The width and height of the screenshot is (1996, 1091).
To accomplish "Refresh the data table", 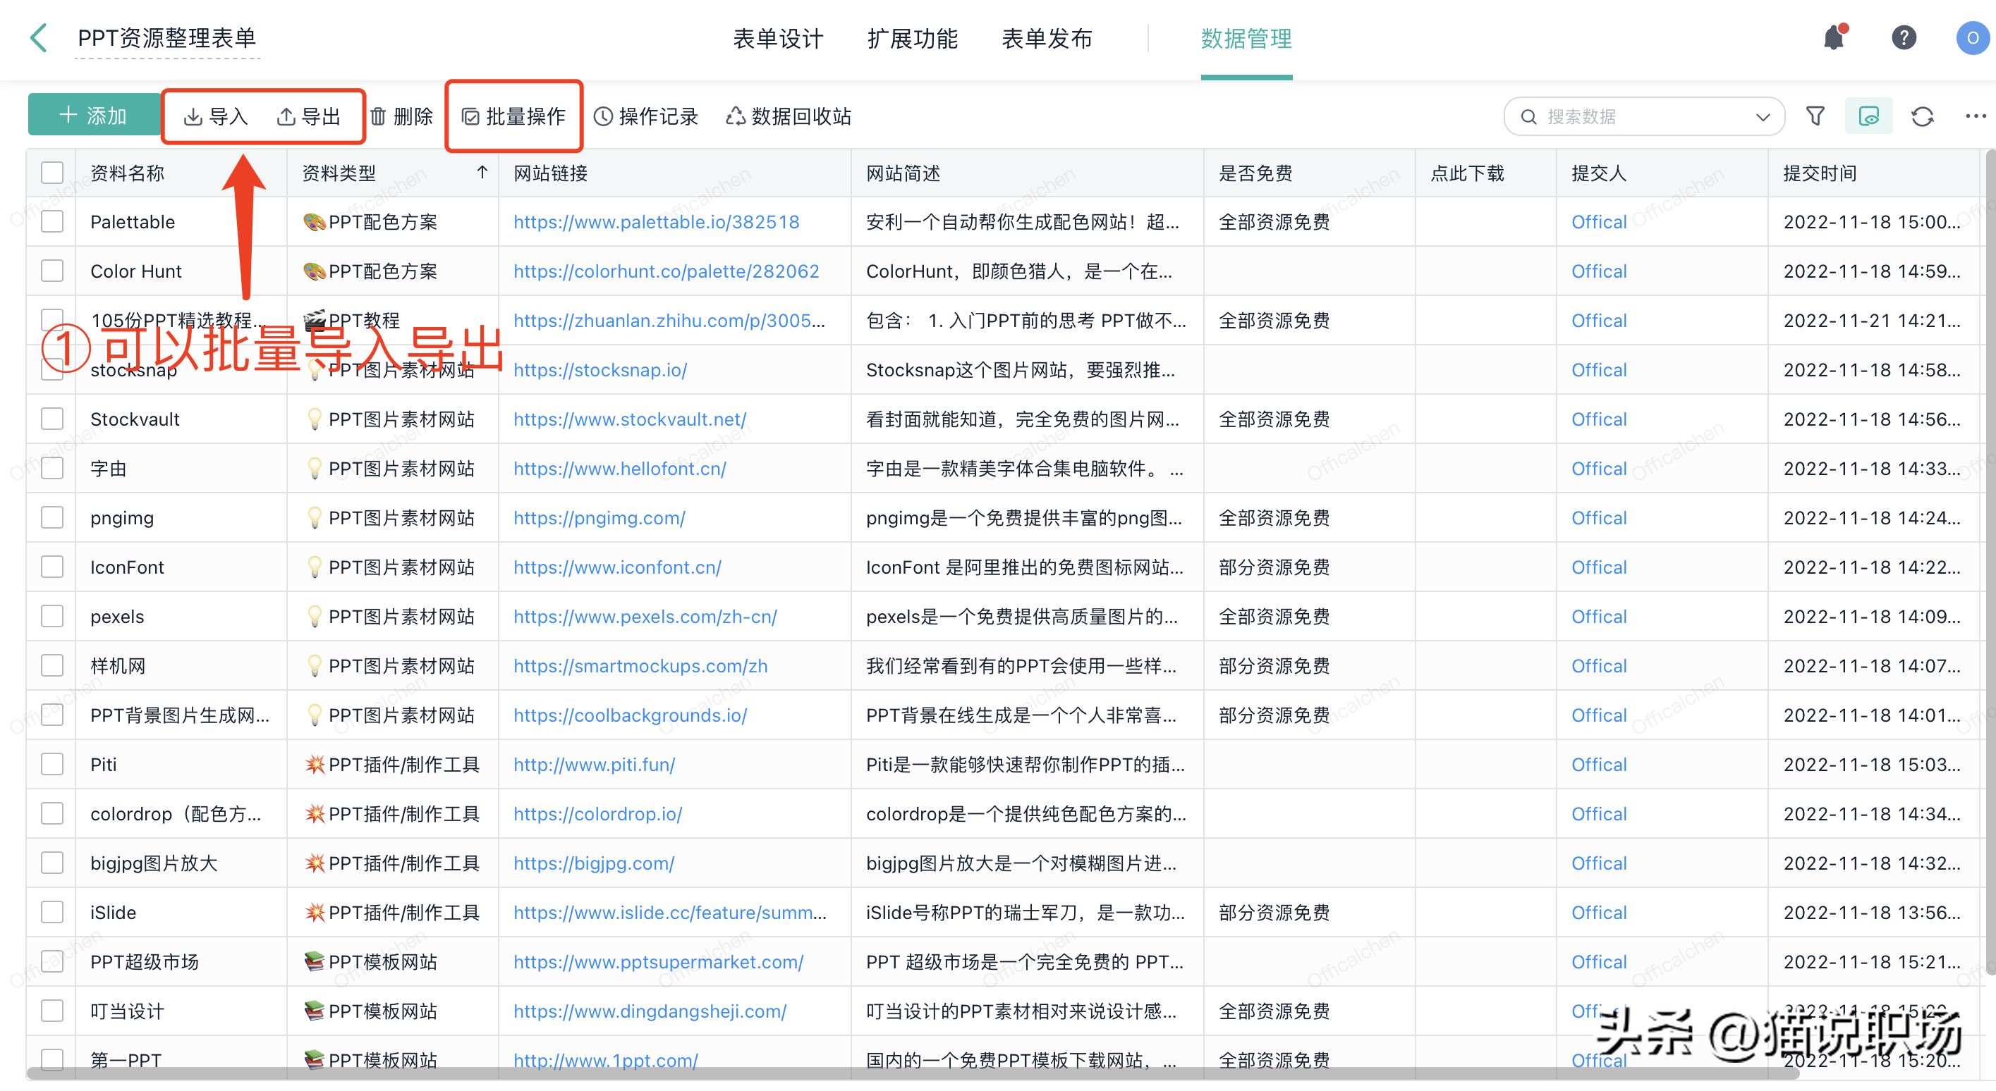I will (1923, 116).
